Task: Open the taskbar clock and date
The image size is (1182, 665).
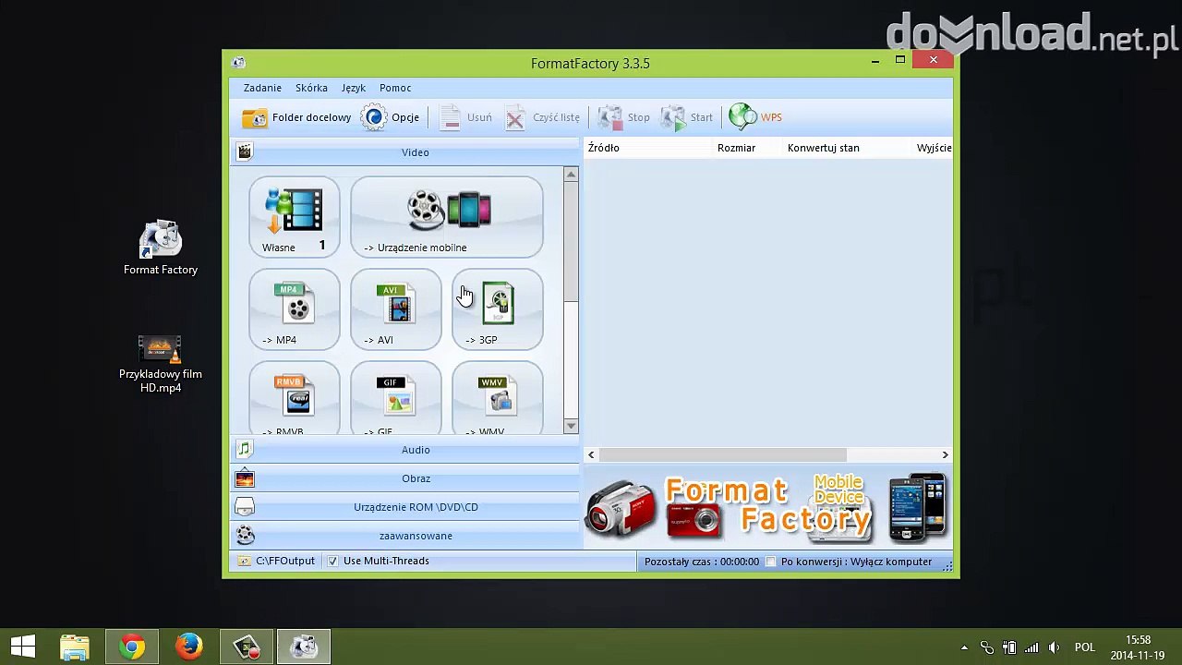Action: coord(1138,647)
